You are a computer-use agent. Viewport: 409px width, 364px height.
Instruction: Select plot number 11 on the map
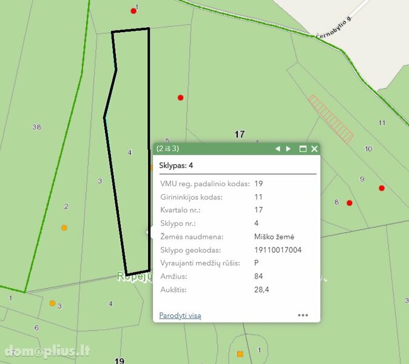pos(382,123)
